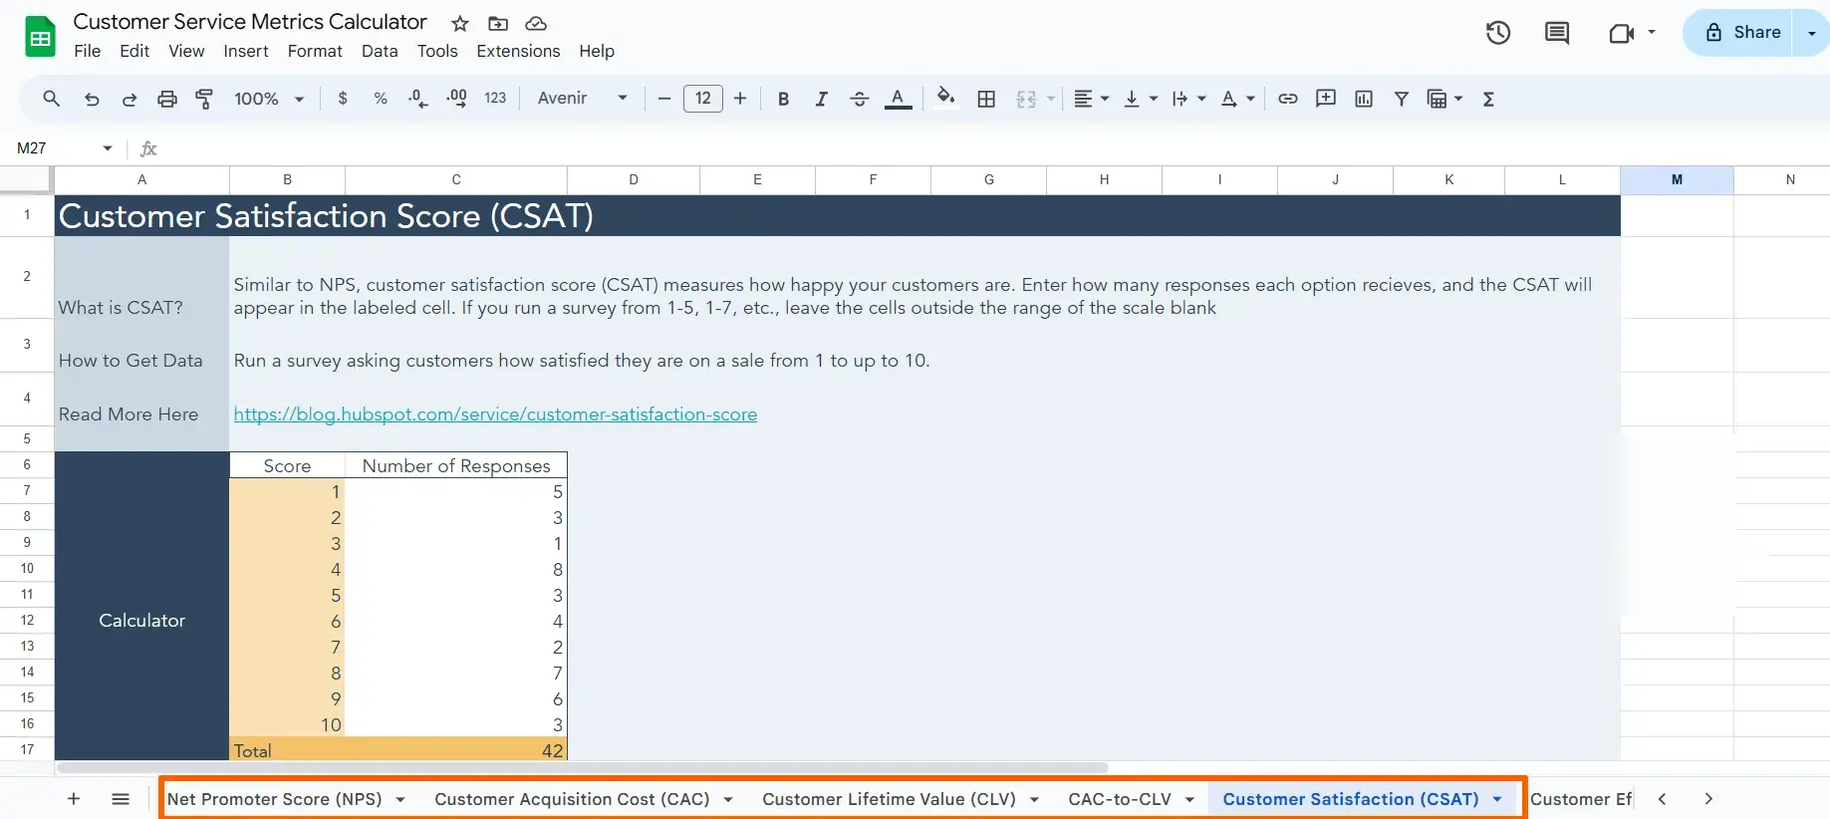Switch to Customer Acquisition Cost (CAC) tab
The width and height of the screenshot is (1830, 819).
(x=572, y=799)
